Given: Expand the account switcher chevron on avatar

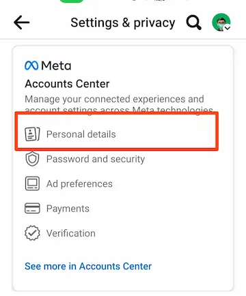Looking at the screenshot, I should click(x=228, y=28).
